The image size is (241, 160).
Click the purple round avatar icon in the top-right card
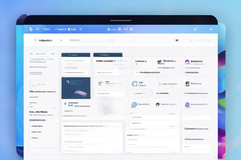tap(187, 62)
